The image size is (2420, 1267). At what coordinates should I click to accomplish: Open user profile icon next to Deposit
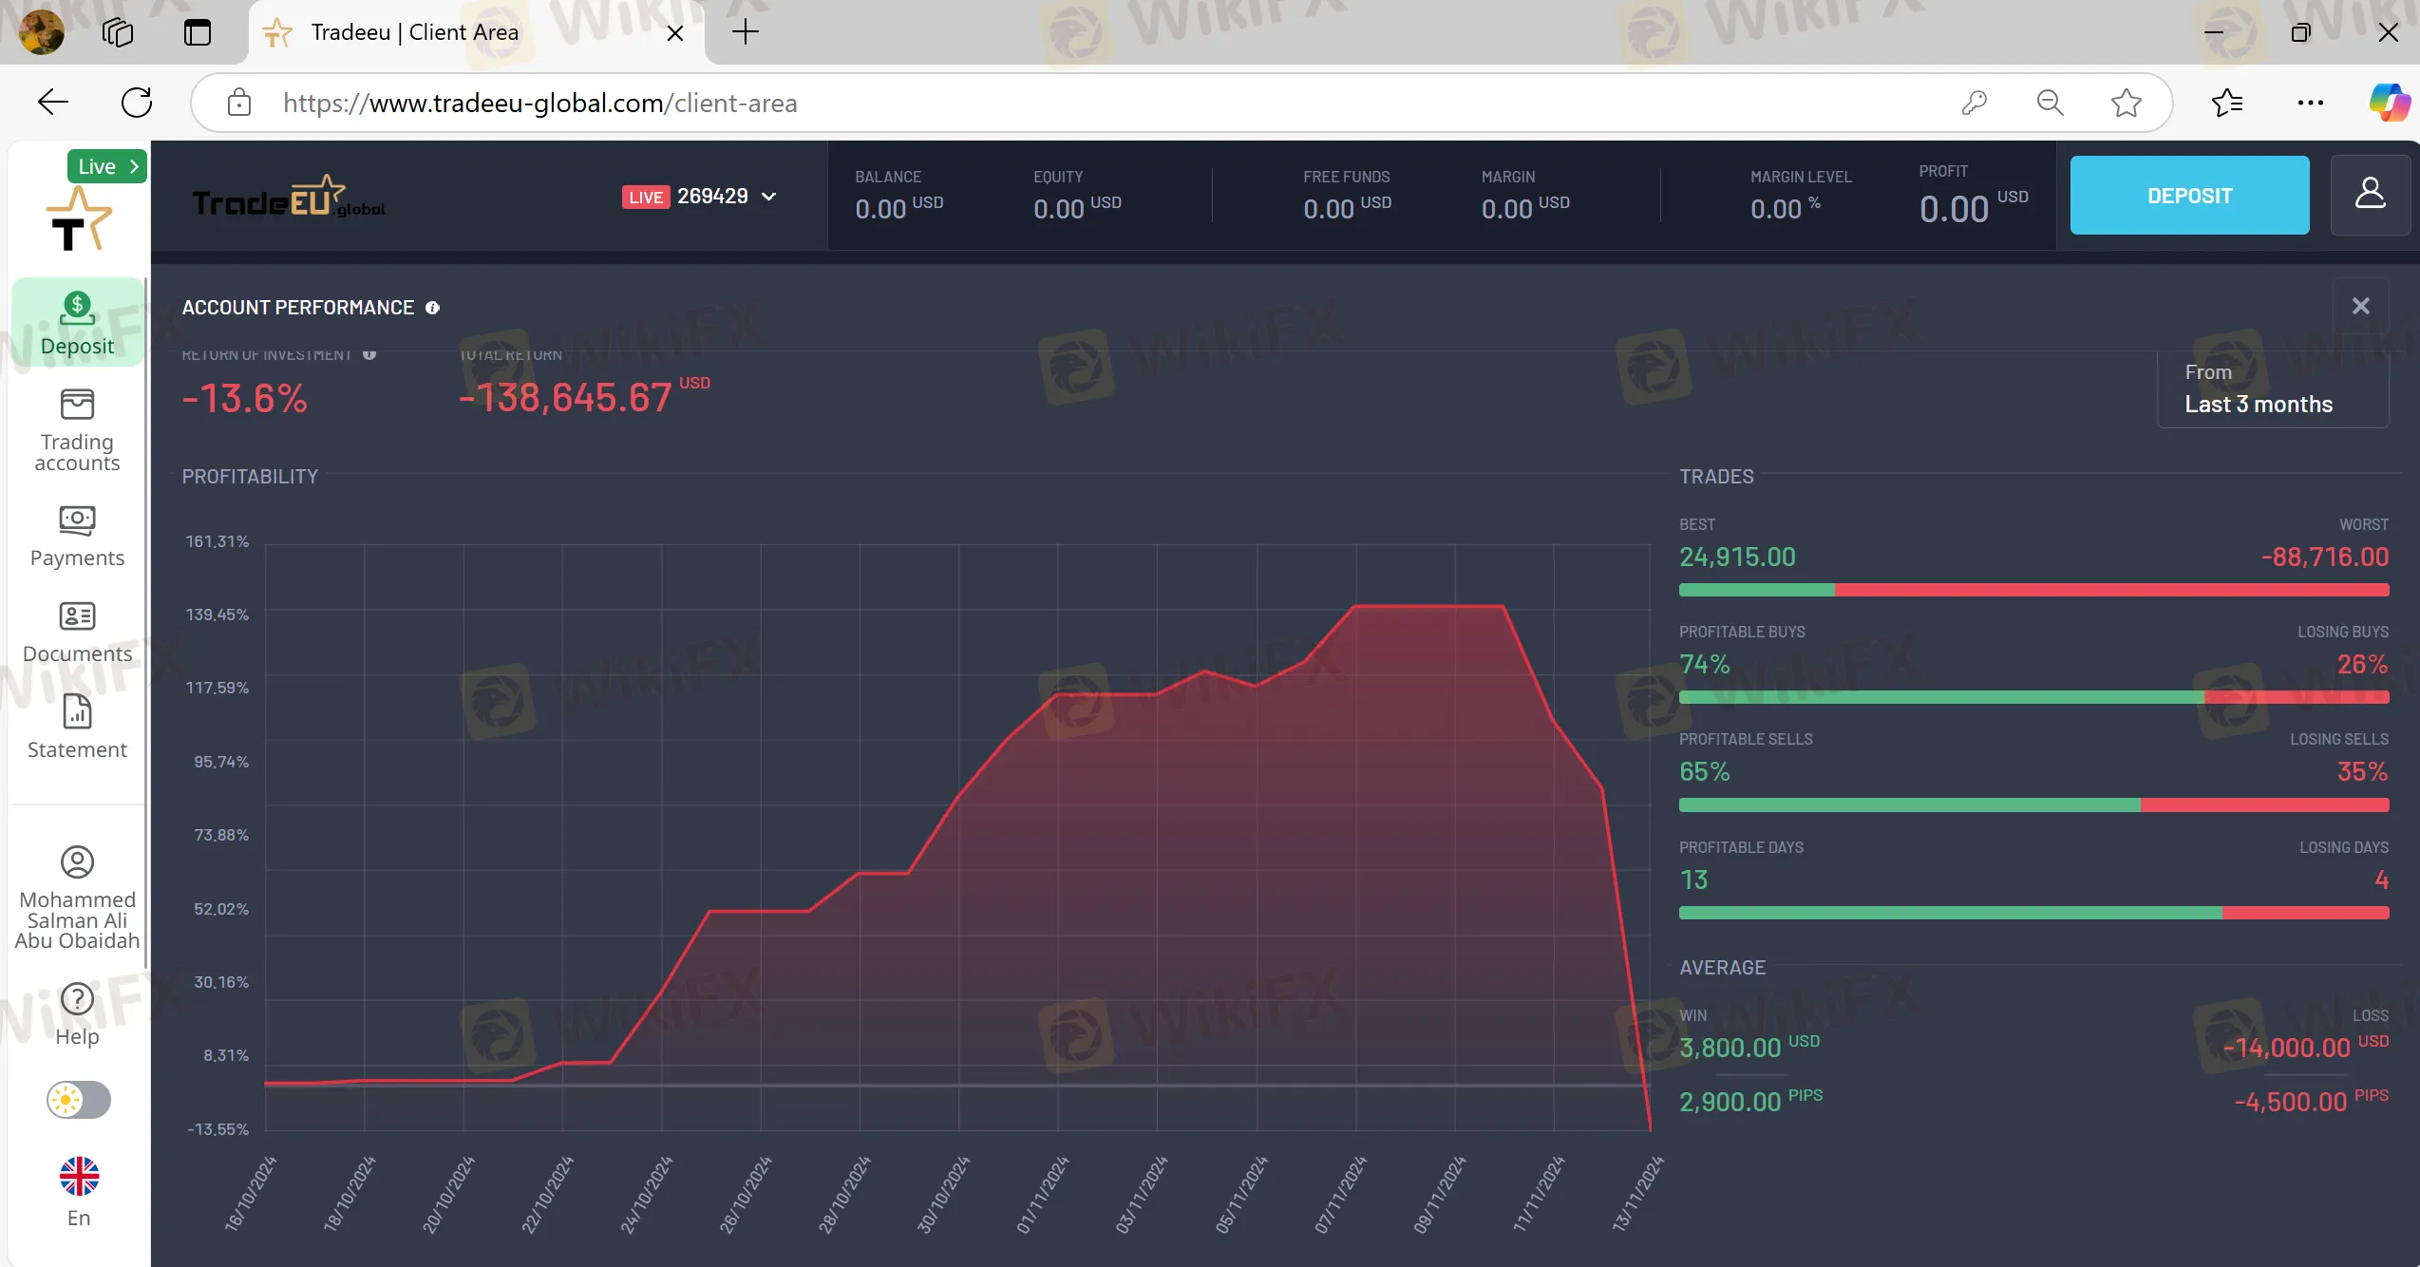click(x=2370, y=195)
